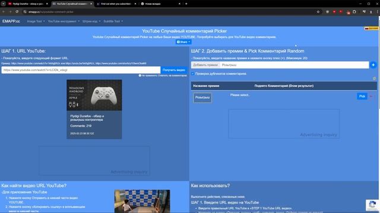Open the Flydigi controller video thumbnail
The width and height of the screenshot is (380, 213).
click(x=94, y=95)
